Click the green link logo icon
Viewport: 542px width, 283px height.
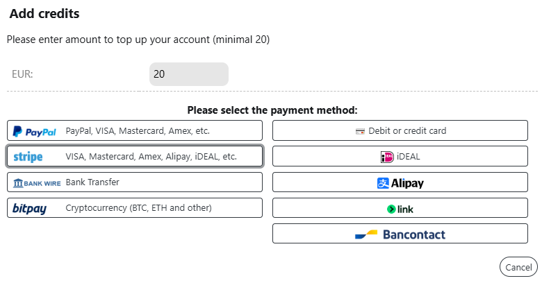391,209
